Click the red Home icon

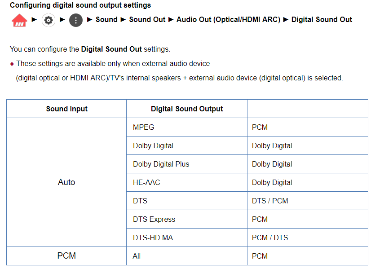pos(19,20)
